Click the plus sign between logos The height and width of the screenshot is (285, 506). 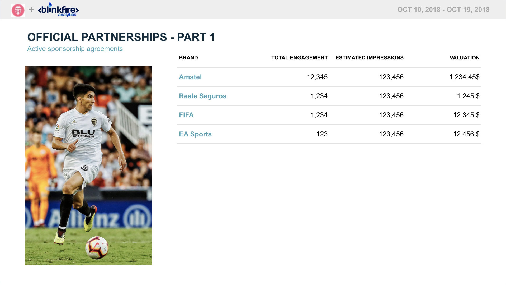(31, 10)
